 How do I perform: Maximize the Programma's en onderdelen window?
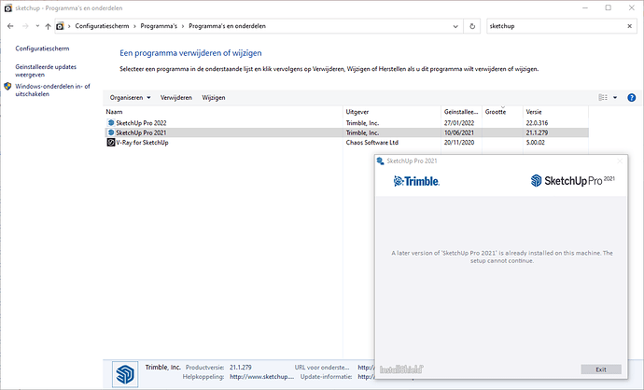pos(609,7)
